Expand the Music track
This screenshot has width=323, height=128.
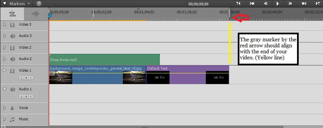pyautogui.click(x=5, y=119)
